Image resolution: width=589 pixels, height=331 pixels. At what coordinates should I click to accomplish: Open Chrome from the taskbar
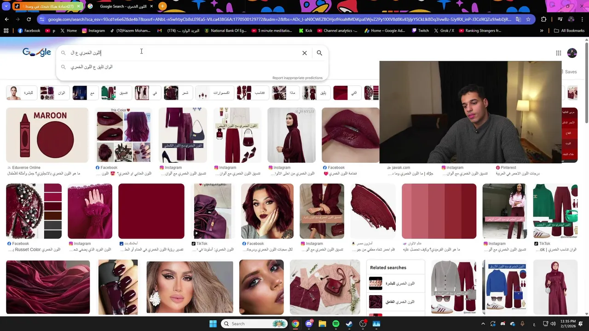pyautogui.click(x=295, y=324)
